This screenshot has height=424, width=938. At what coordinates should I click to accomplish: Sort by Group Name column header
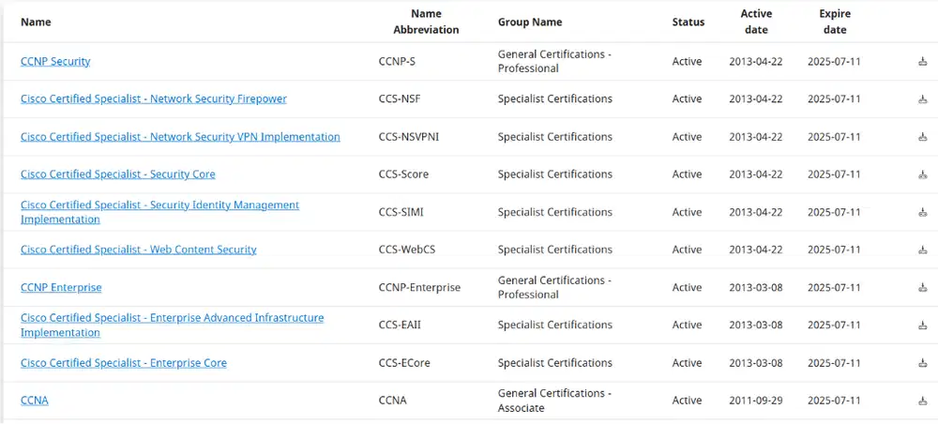click(x=530, y=23)
